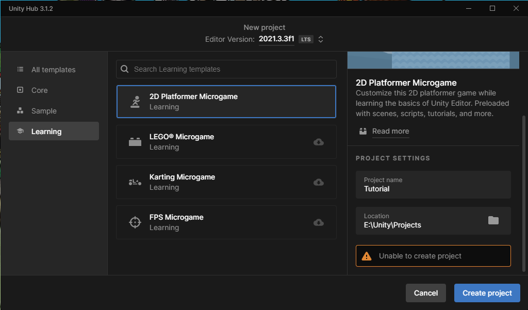528x310 pixels.
Task: Click the 2D Platformer running figure icon
Action: (135, 102)
